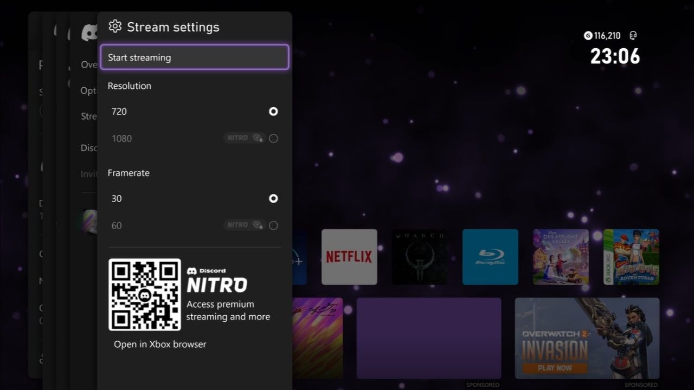Click 'Access premium streaming and more' text
This screenshot has width=694, height=390.
tap(228, 310)
